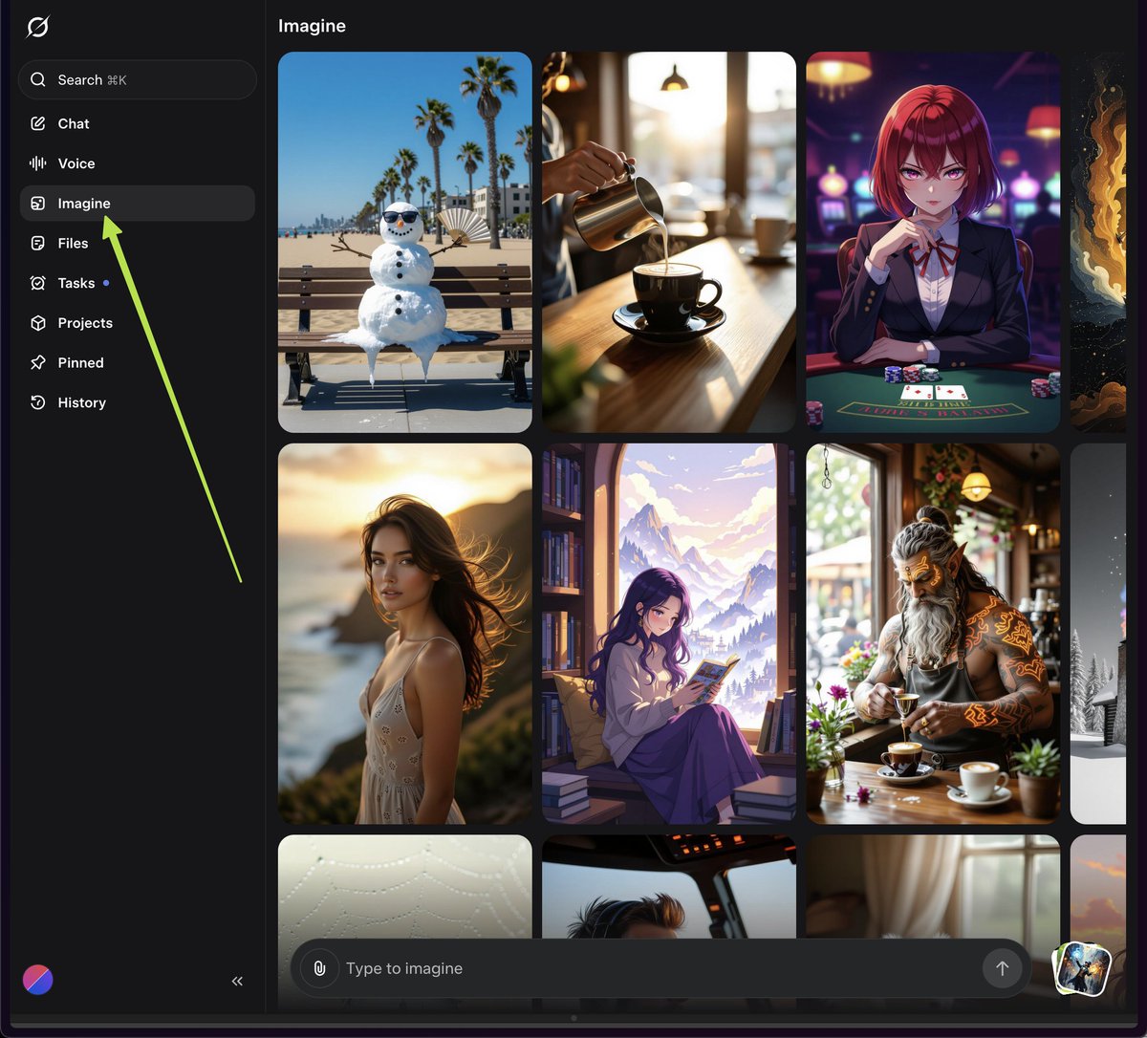Select the red-haired anime casino image
This screenshot has height=1038, width=1147.
tap(932, 242)
